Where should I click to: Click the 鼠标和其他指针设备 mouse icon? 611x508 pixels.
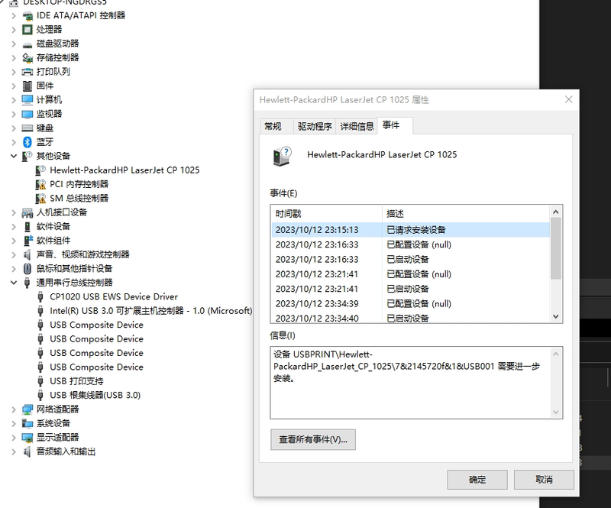pos(27,269)
